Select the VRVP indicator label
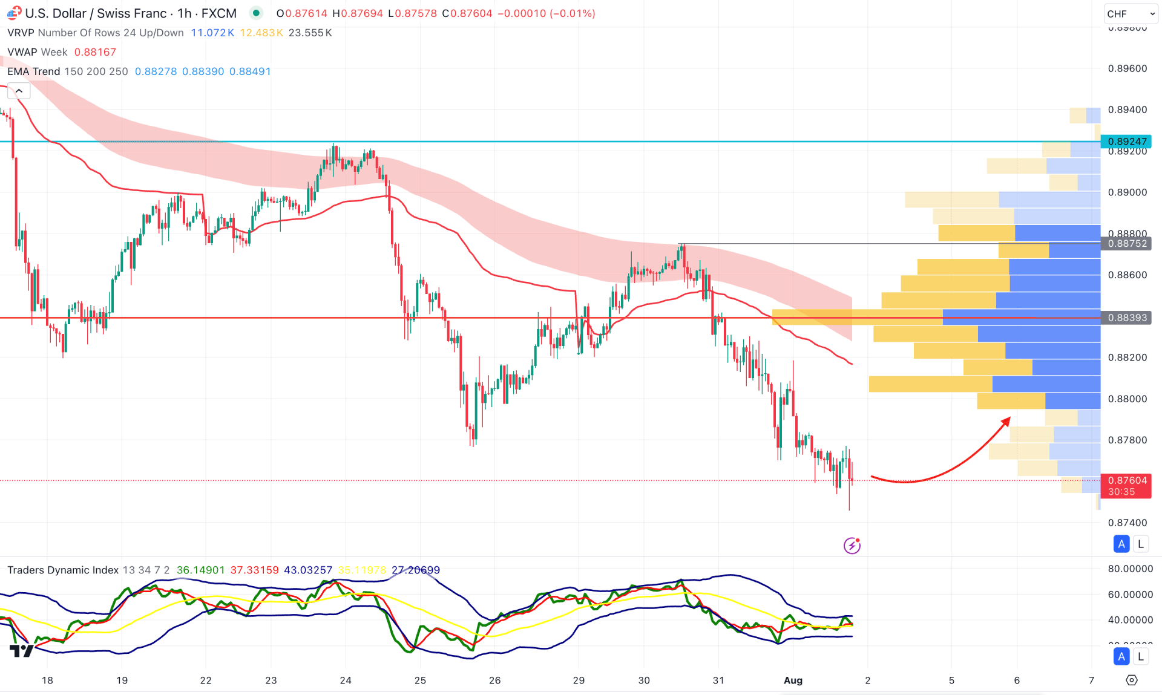The width and height of the screenshot is (1162, 695). pos(21,33)
